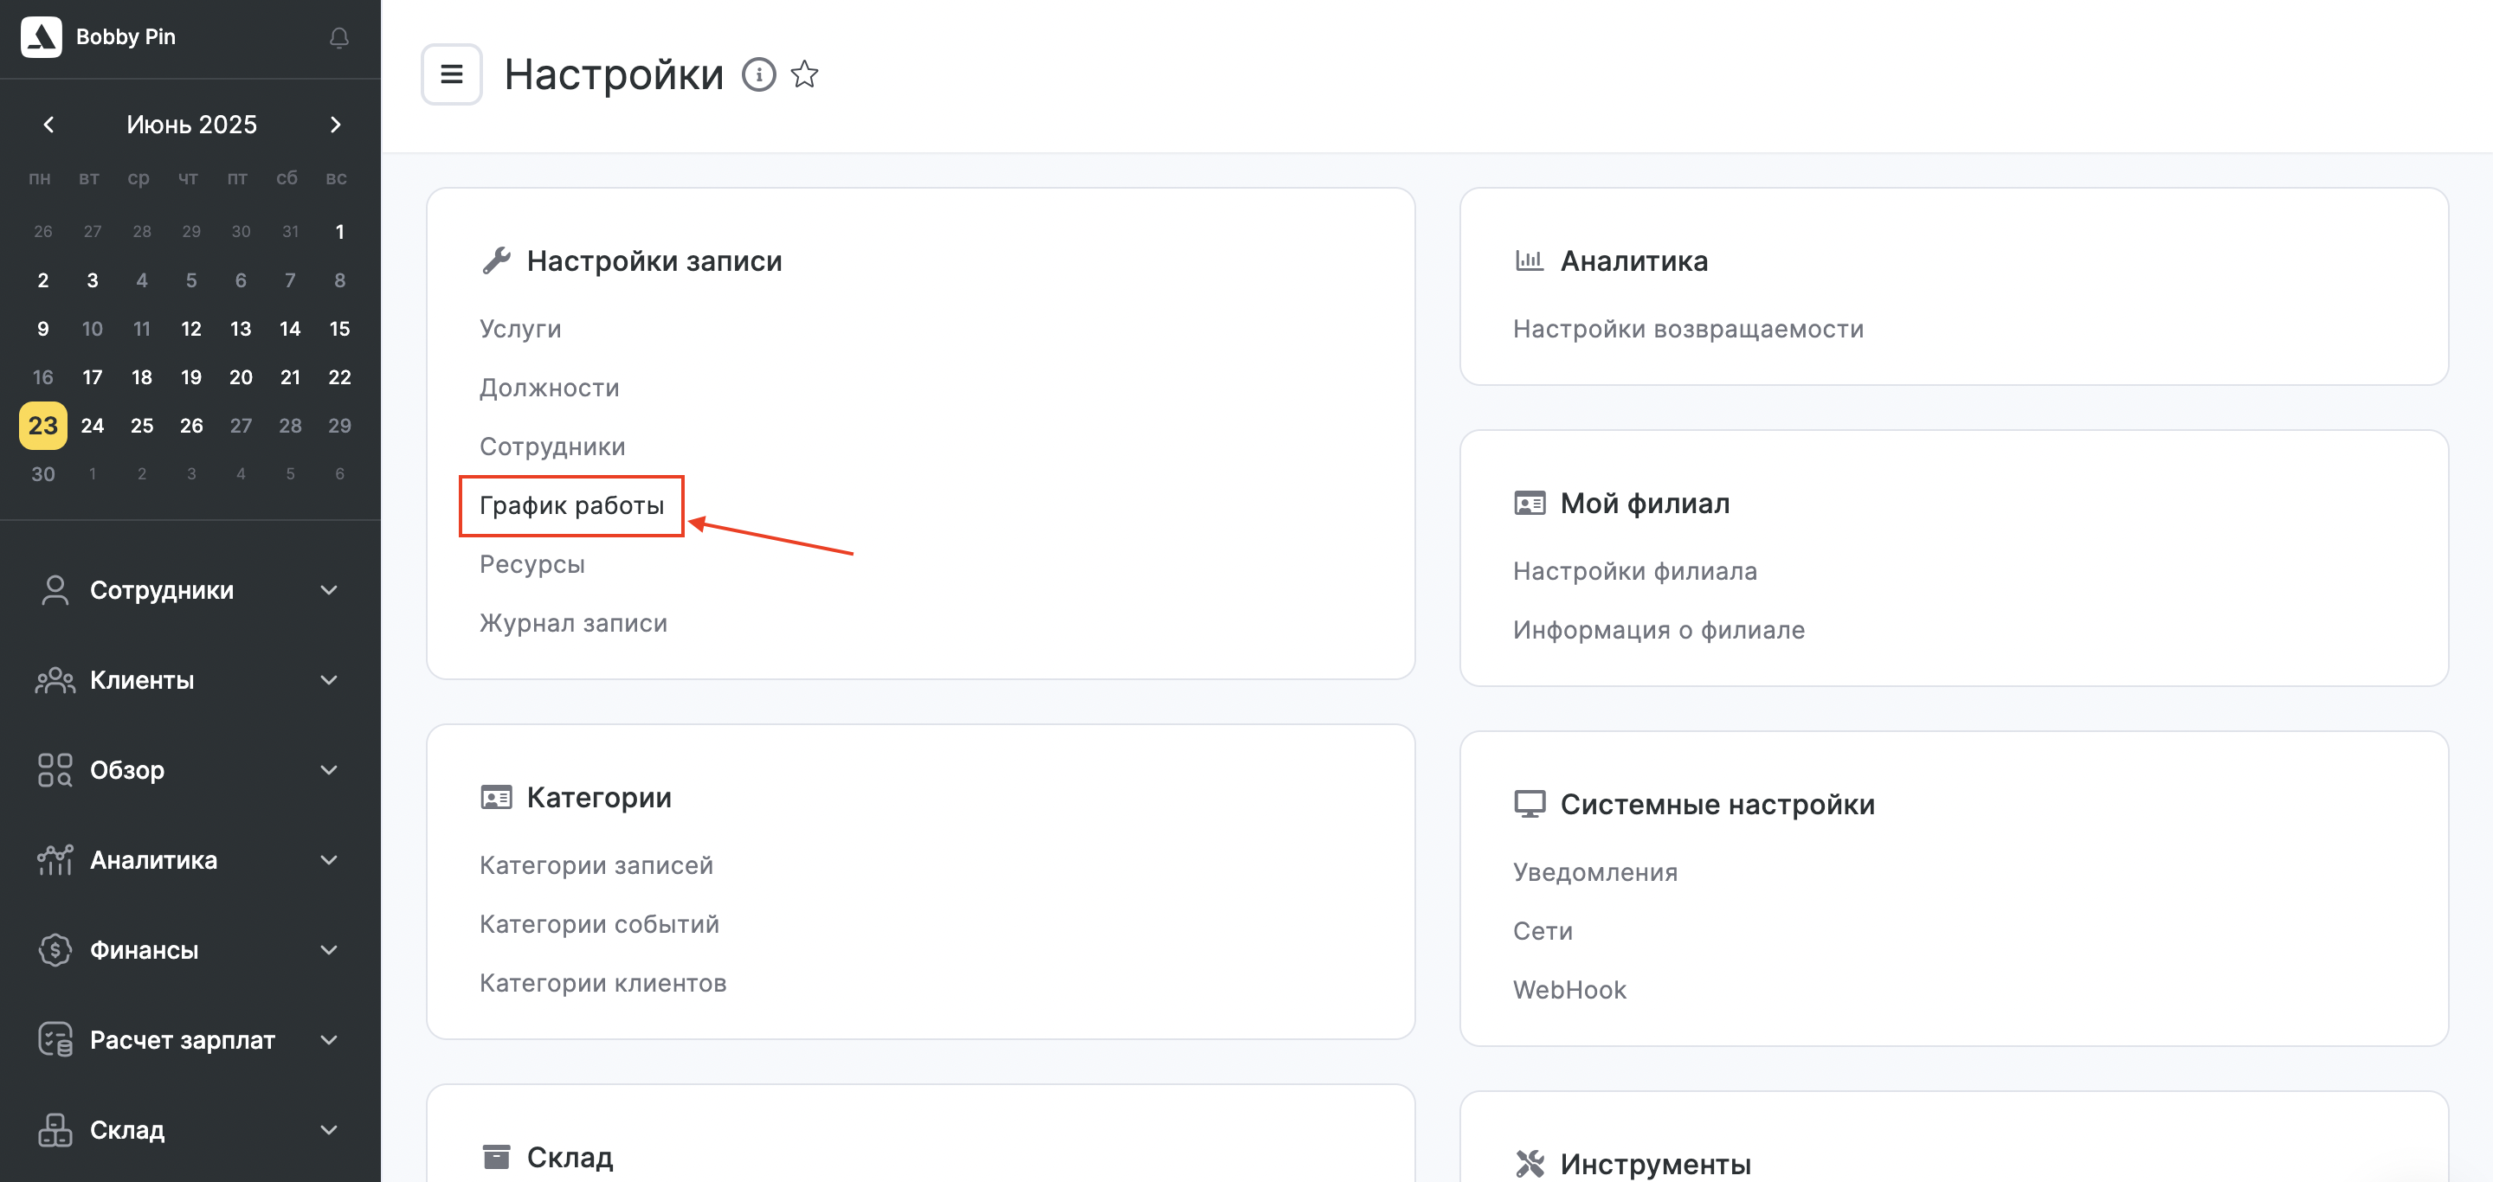Image resolution: width=2493 pixels, height=1182 pixels.
Task: Open Категории записей link
Action: [596, 865]
